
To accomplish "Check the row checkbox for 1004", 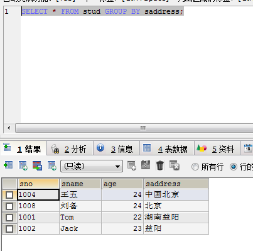I will 9,195.
